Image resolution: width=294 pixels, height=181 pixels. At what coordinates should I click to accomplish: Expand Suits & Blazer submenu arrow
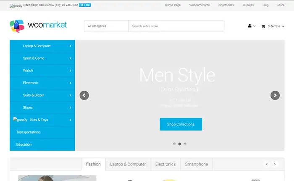pos(70,95)
